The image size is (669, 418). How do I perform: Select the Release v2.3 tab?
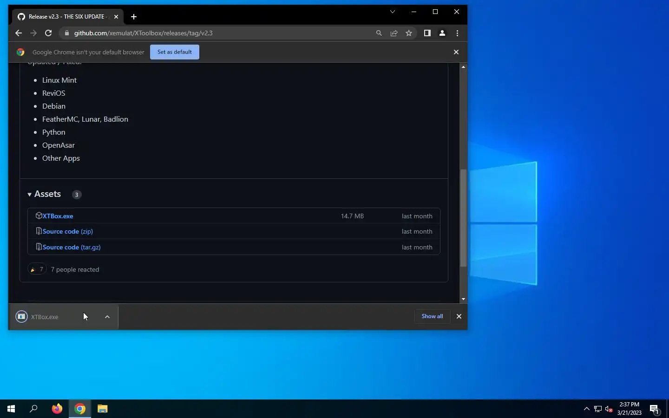click(x=68, y=17)
